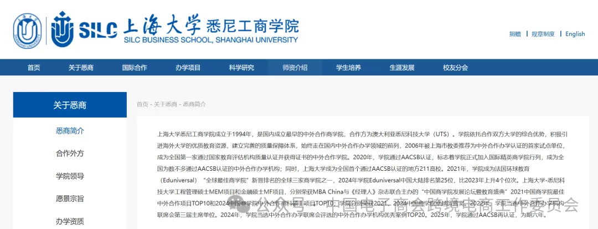Open the 师资介绍 navigation menu
598x229 pixels.
(295, 68)
